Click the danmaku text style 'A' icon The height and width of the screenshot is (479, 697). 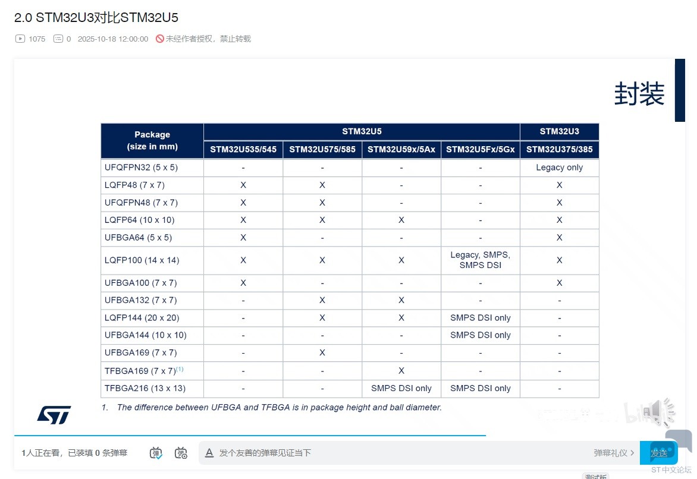click(x=209, y=453)
